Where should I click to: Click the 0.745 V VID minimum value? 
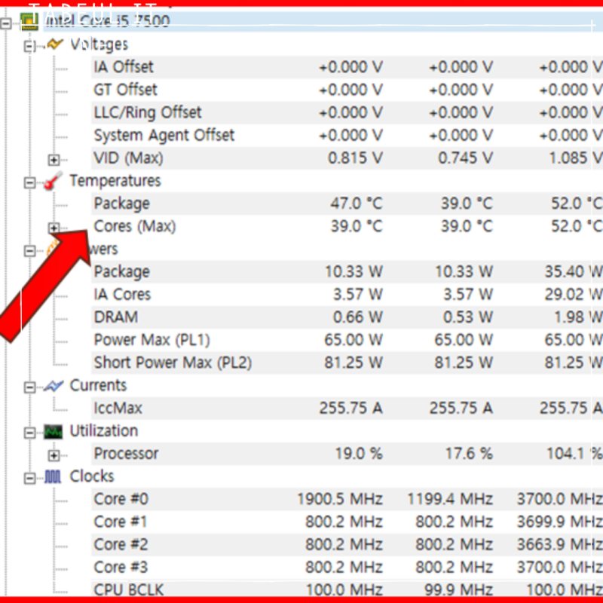coord(465,158)
